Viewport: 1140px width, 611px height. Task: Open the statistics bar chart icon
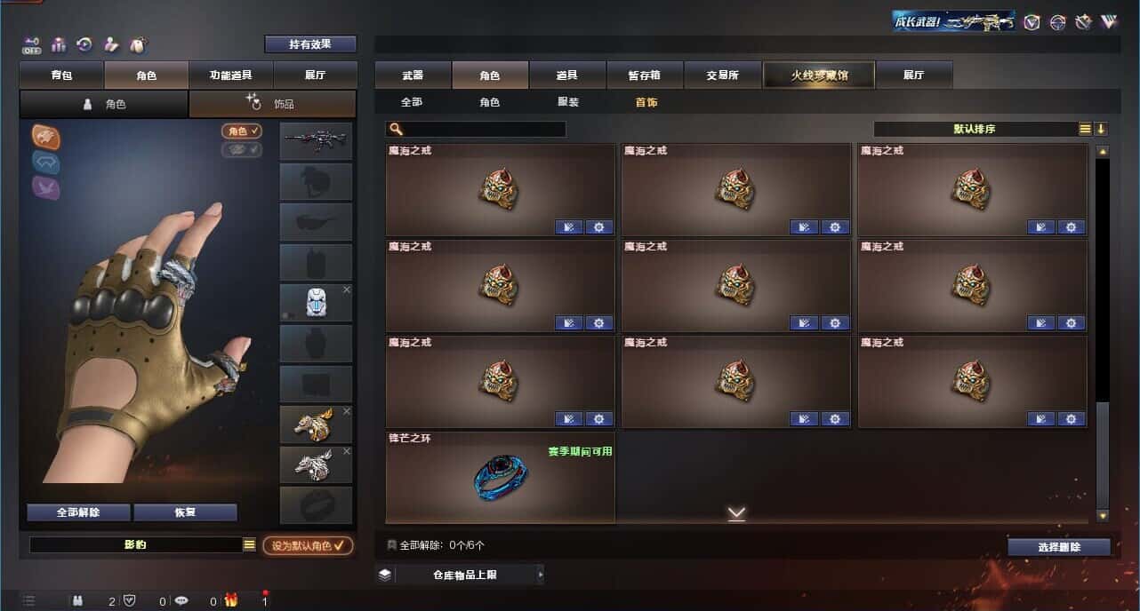(x=59, y=44)
